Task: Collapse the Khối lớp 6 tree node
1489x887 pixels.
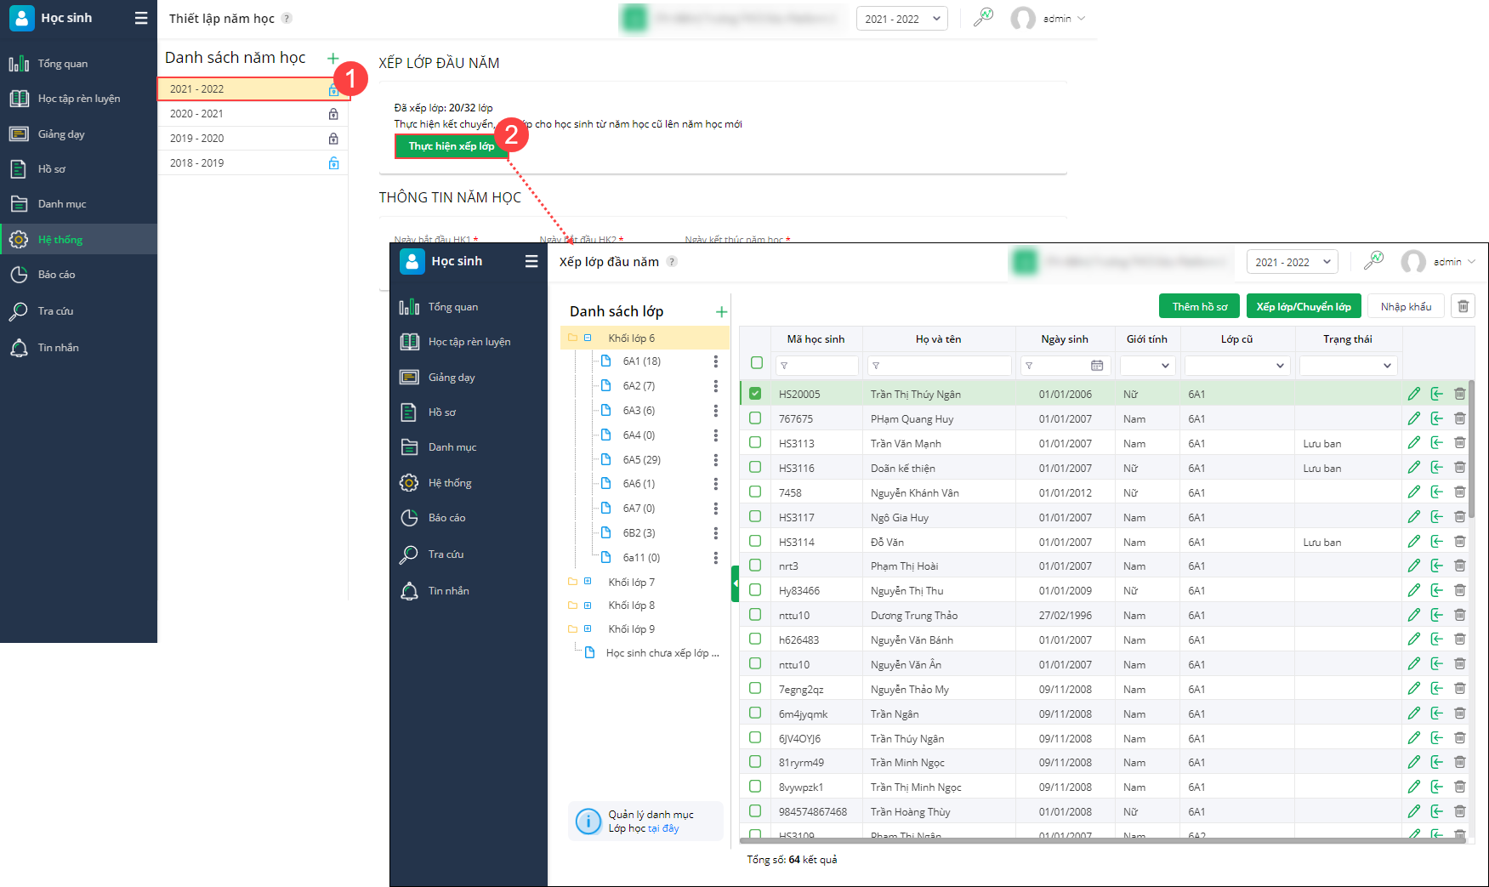Action: [588, 338]
